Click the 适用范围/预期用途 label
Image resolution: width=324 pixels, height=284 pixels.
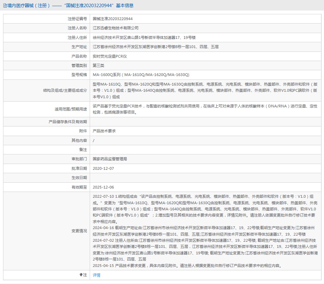tap(71, 109)
